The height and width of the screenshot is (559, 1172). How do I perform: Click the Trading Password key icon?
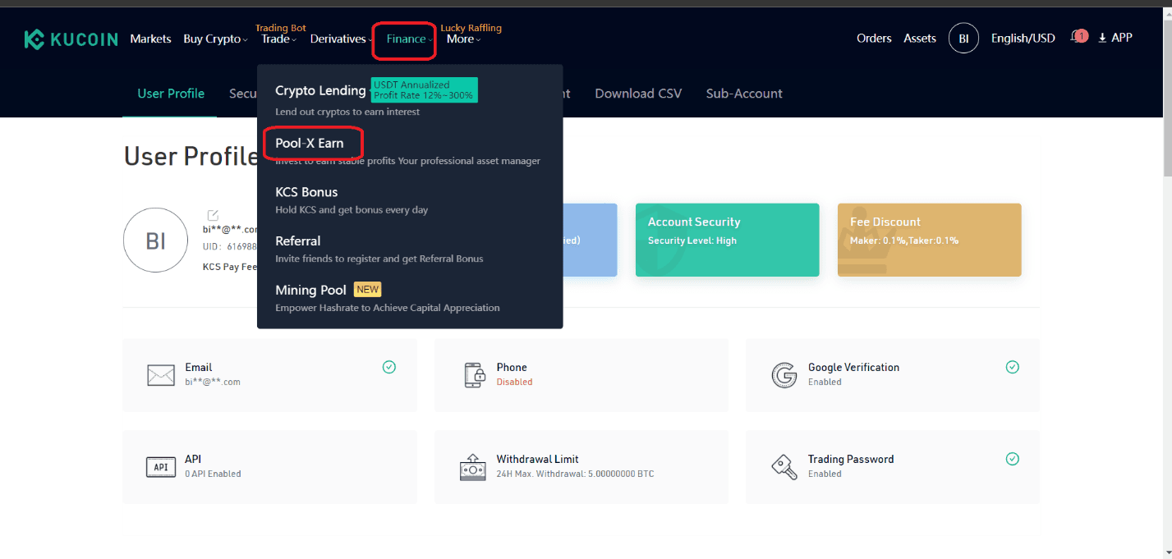(784, 467)
